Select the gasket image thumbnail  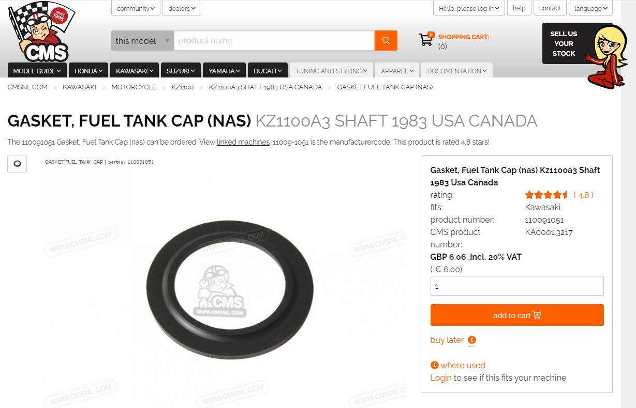coord(17,163)
